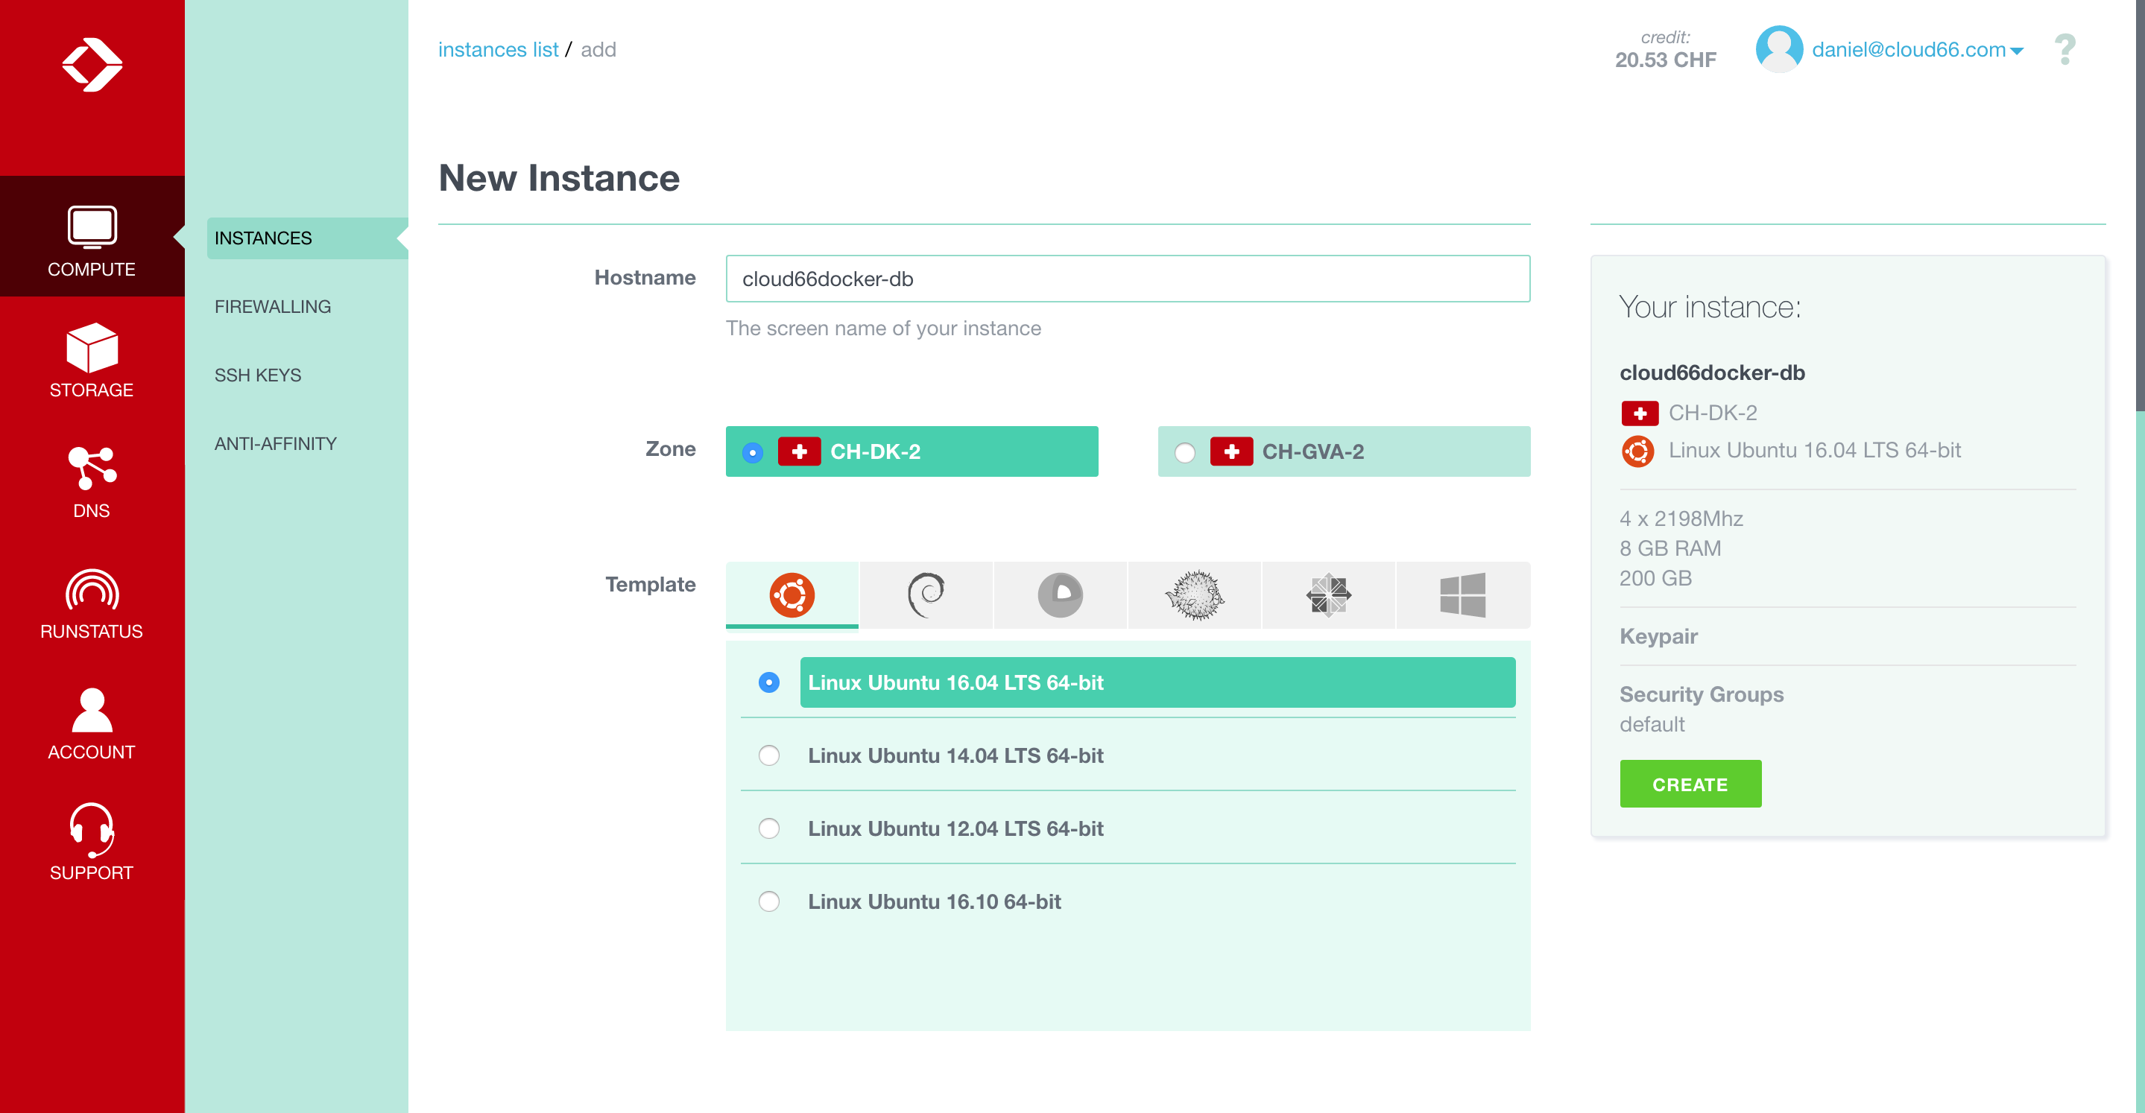2145x1113 pixels.
Task: Select Ubuntu 14.04 LTS radio button
Action: (x=769, y=755)
